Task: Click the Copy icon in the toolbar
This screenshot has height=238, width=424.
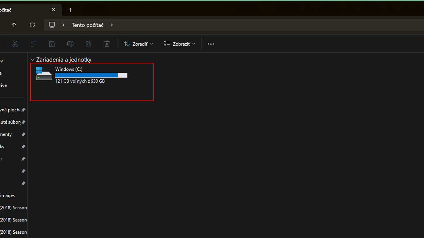Action: (33, 44)
